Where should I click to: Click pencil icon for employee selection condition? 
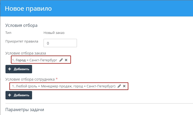[119, 86]
